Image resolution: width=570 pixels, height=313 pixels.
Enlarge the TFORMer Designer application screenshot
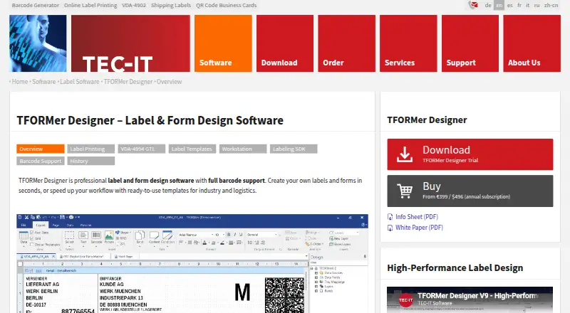tap(192, 264)
